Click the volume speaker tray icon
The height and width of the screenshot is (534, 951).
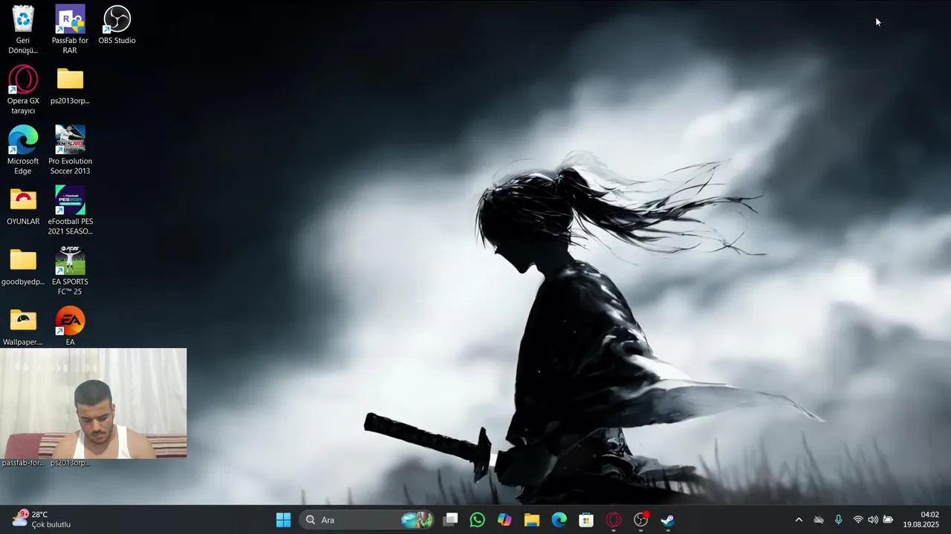tap(873, 520)
